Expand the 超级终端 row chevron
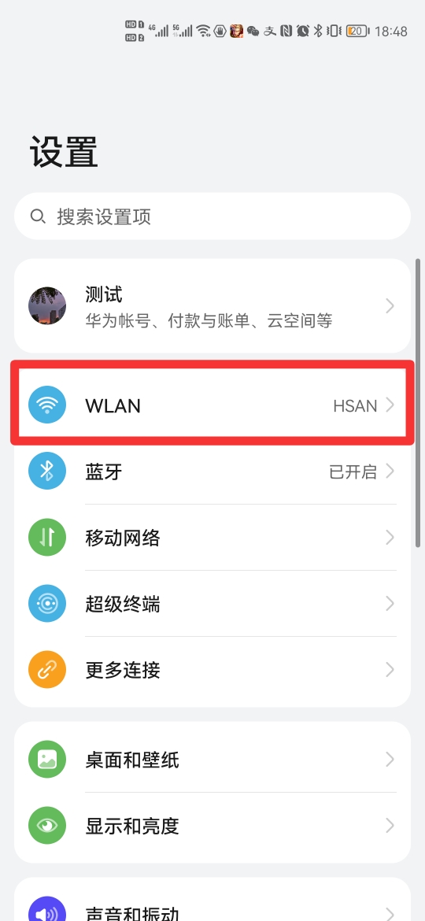425x921 pixels. tap(390, 604)
